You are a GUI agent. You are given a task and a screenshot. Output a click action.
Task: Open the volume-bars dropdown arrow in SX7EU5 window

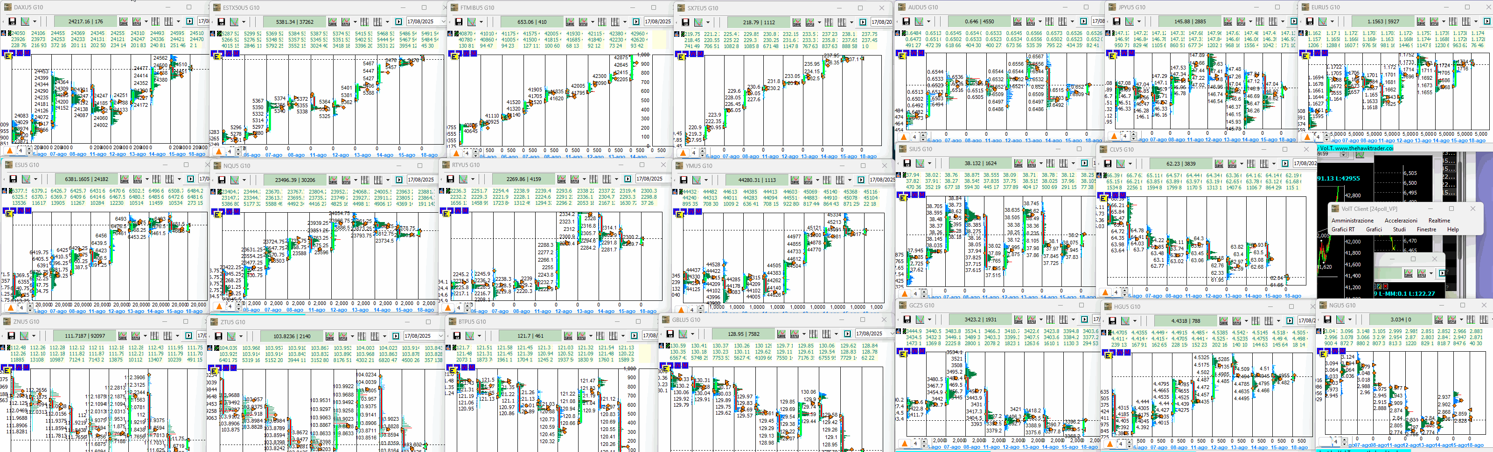click(x=851, y=22)
